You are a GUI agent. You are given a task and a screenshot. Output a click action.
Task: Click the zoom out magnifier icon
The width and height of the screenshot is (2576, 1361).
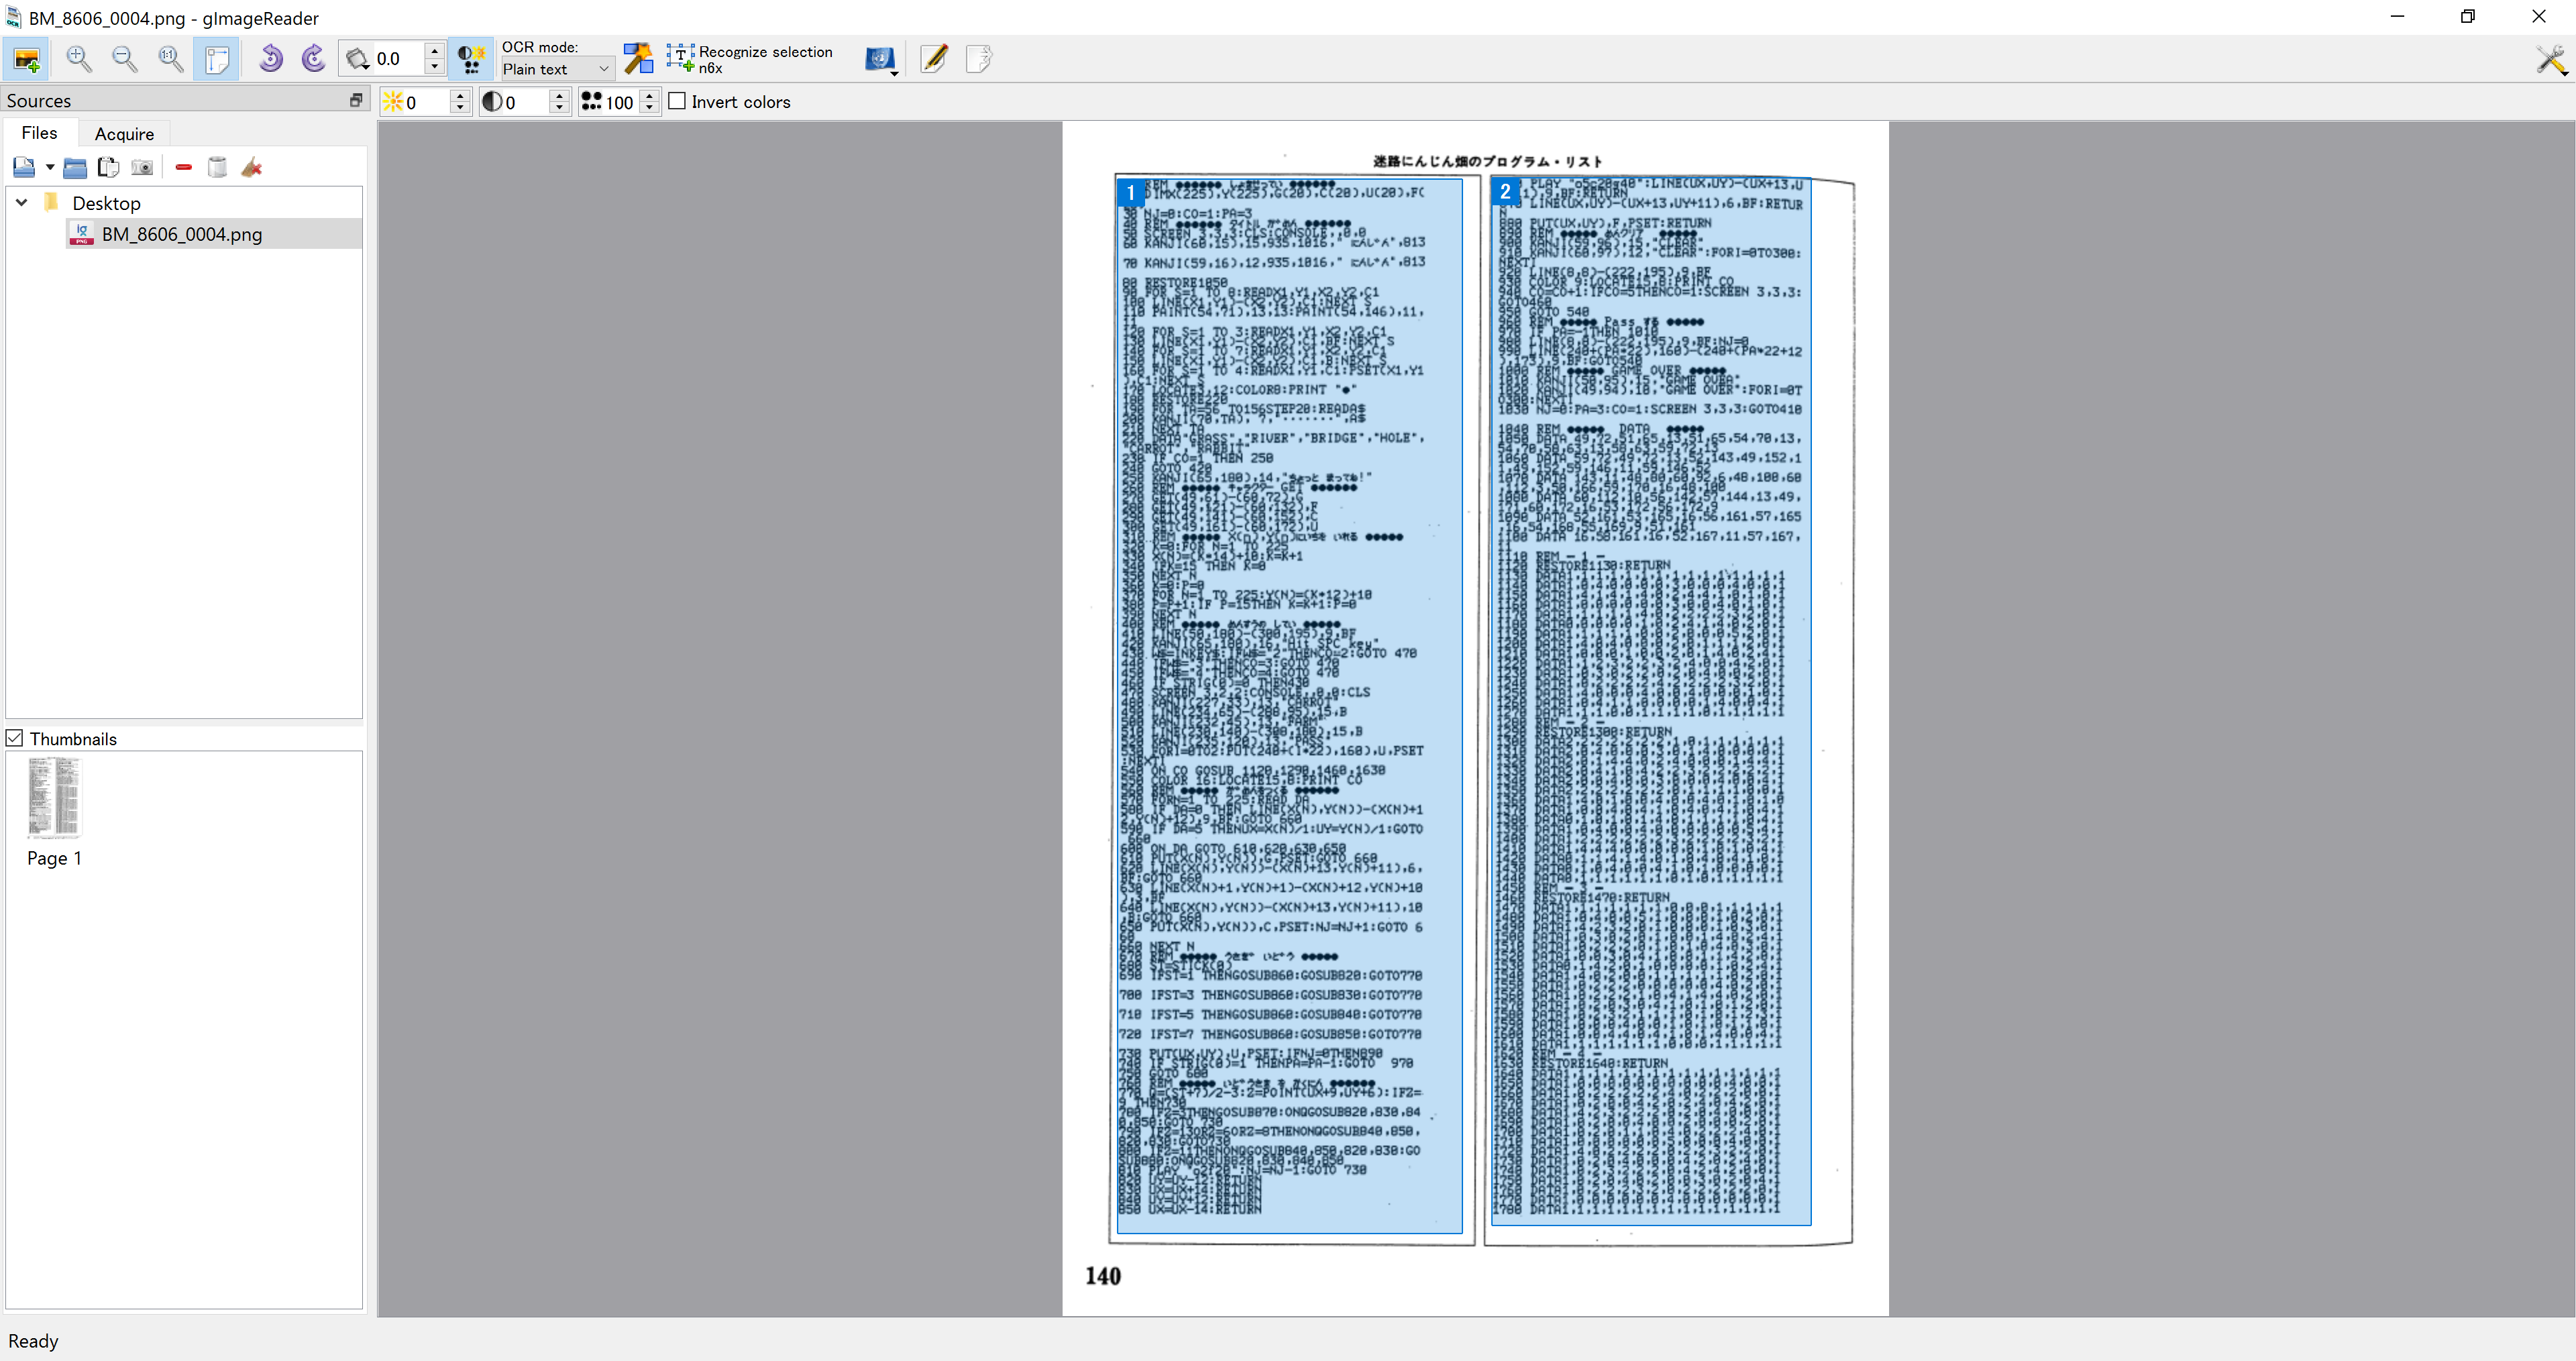click(124, 59)
